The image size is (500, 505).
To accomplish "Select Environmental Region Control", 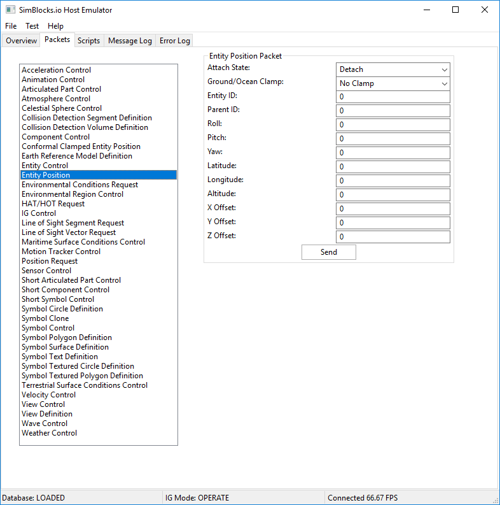I will [x=99, y=194].
